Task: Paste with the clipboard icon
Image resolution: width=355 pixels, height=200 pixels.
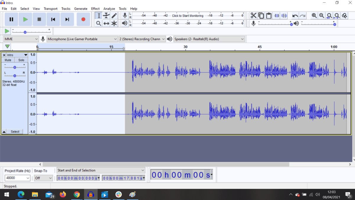Action: click(x=269, y=16)
